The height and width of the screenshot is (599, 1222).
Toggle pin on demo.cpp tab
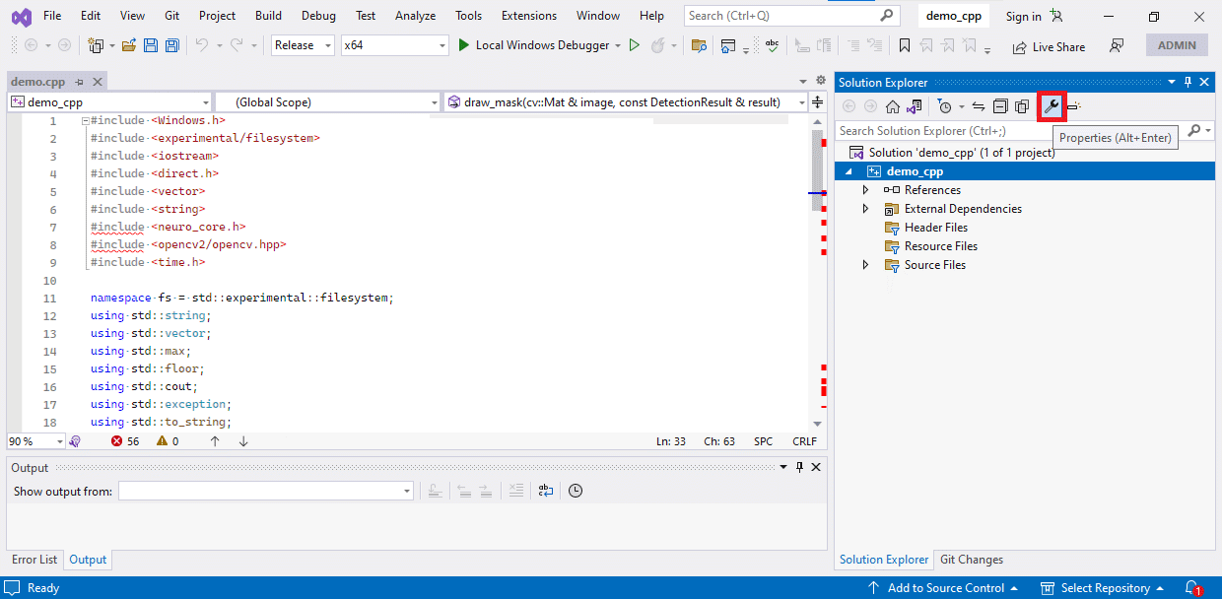(x=80, y=82)
